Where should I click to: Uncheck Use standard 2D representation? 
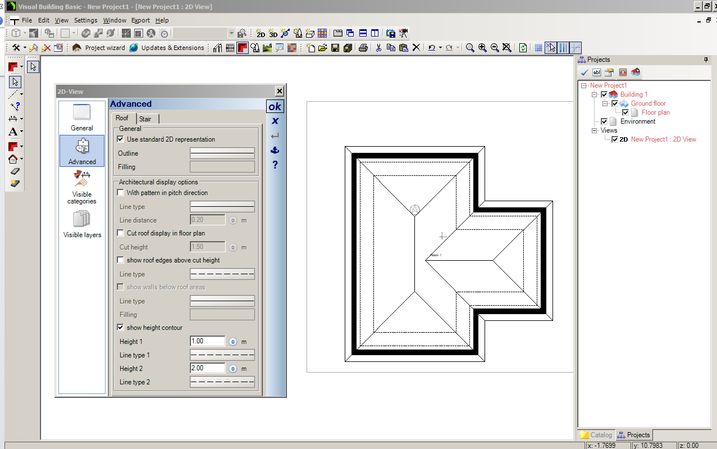click(120, 139)
